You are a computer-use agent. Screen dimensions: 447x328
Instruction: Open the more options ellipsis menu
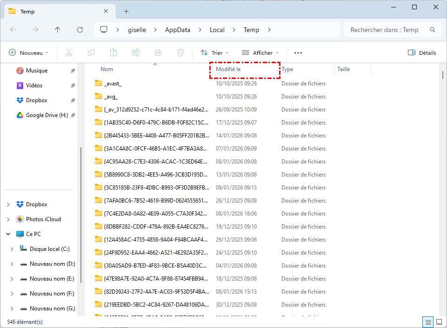coord(298,53)
